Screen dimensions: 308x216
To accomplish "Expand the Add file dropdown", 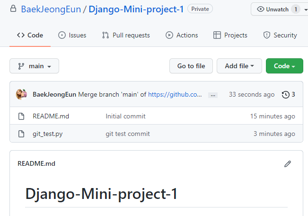I will tap(239, 66).
